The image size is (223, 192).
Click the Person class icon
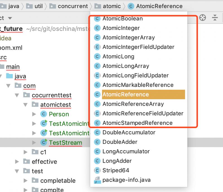pos(44,114)
